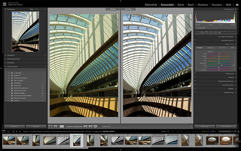Toggle the HSL/Farbe panel on/off switch
This screenshot has width=241, height=151.
click(x=195, y=44)
